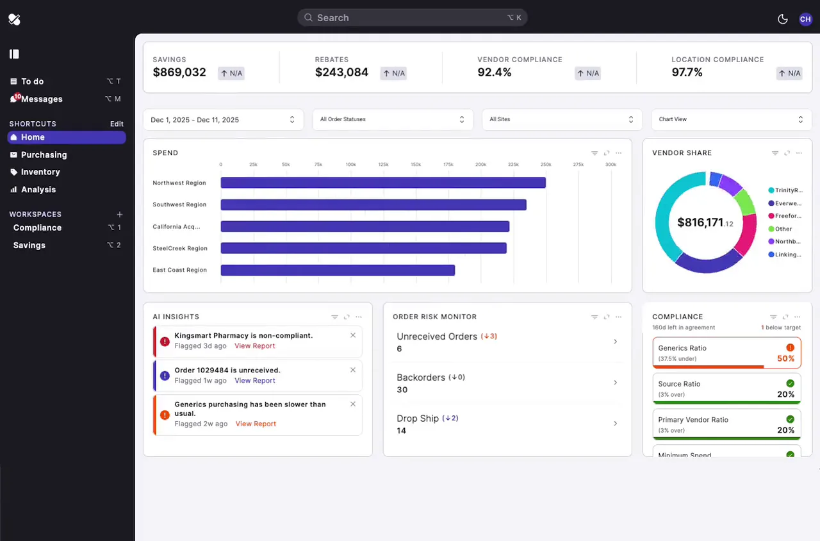Expand the Spend panel to fullscreen
Image resolution: width=820 pixels, height=541 pixels.
click(x=607, y=153)
